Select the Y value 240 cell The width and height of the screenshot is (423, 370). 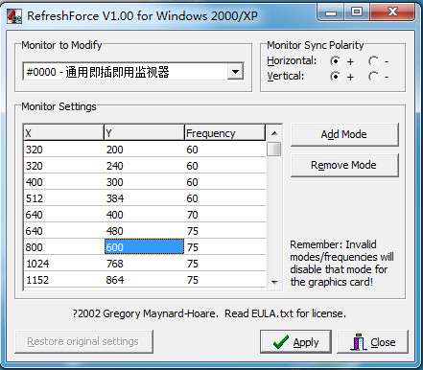(x=144, y=166)
